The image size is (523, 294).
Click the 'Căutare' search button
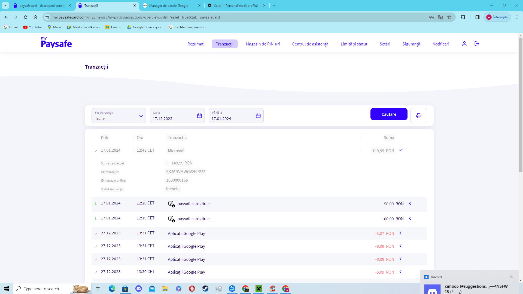[389, 114]
